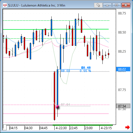Click the 22:45 time axis label
Screen dimensions: 133x133
pos(73,128)
